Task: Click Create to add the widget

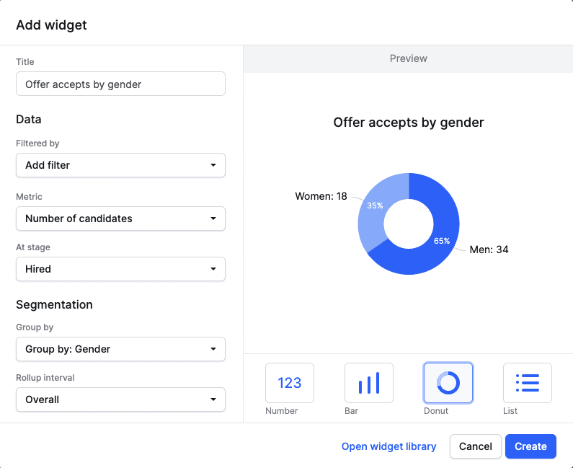Action: pyautogui.click(x=530, y=446)
